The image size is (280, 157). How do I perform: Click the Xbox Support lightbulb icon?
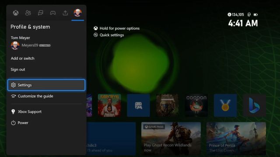13,112
